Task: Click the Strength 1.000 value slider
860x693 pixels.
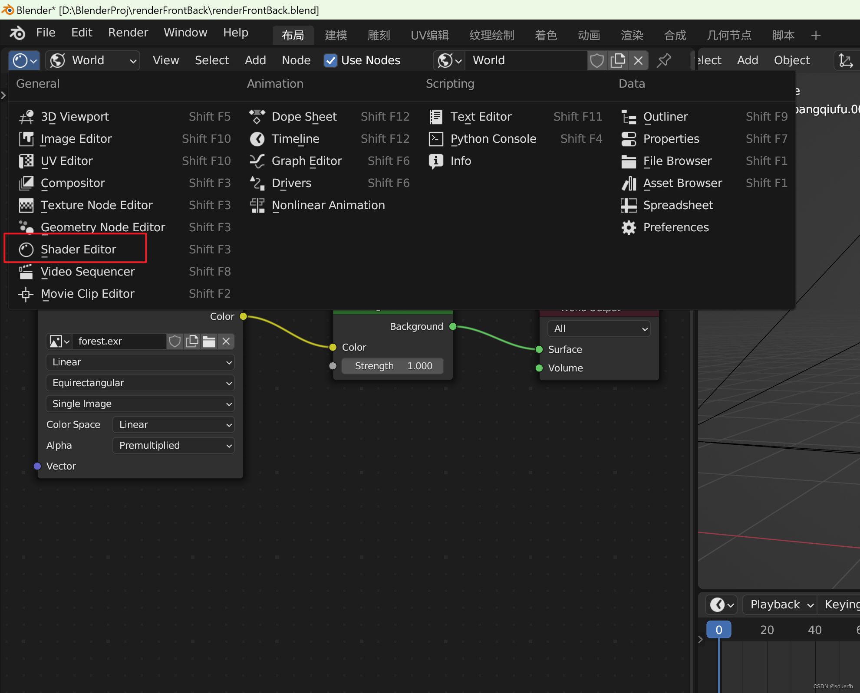Action: click(392, 366)
